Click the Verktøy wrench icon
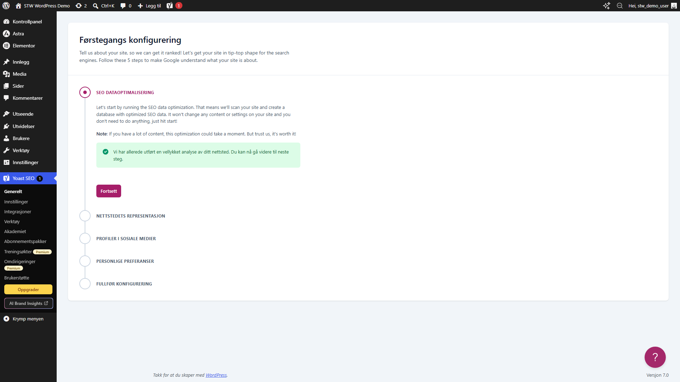The image size is (680, 382). click(6, 150)
